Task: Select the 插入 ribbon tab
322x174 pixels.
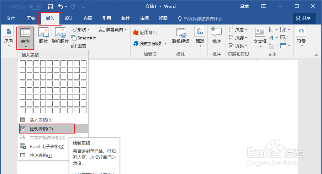Action: pyautogui.click(x=50, y=18)
